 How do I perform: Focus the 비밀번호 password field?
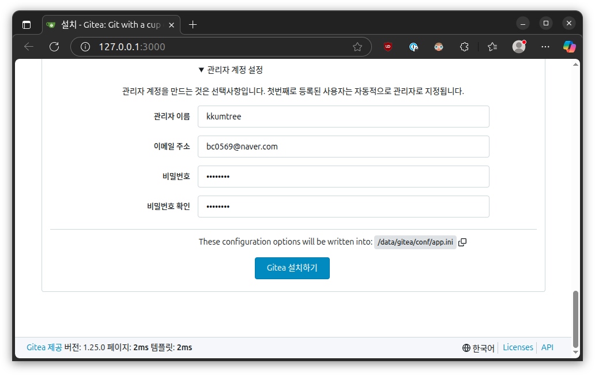coord(344,177)
